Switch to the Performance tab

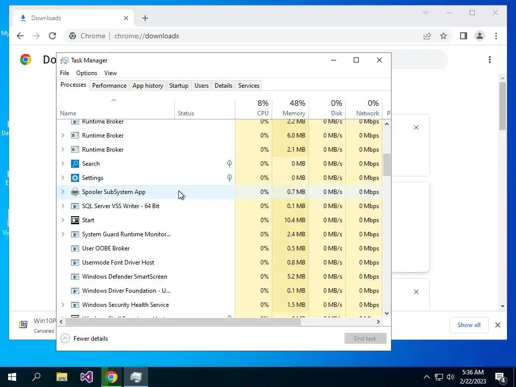click(x=109, y=86)
